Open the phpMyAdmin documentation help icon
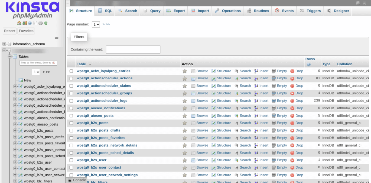The image size is (371, 183). [30, 23]
